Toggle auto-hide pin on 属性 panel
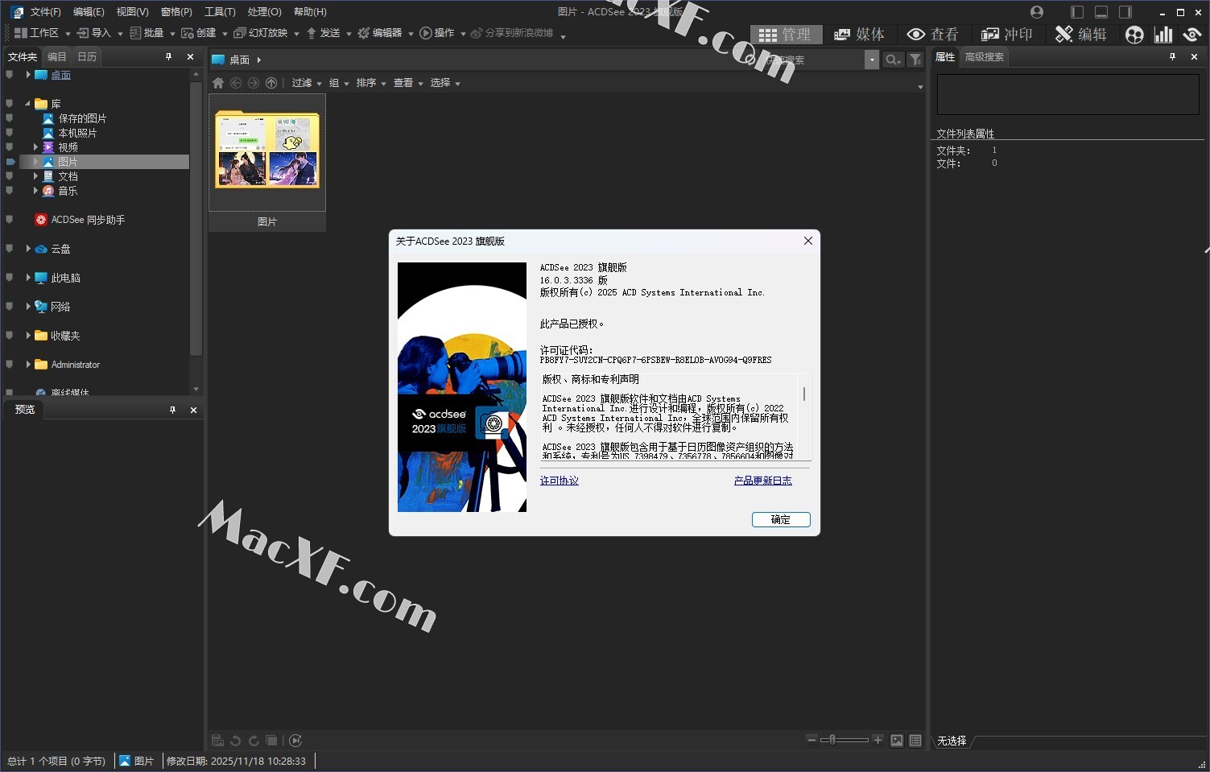Viewport: 1210px width, 772px height. click(1172, 56)
